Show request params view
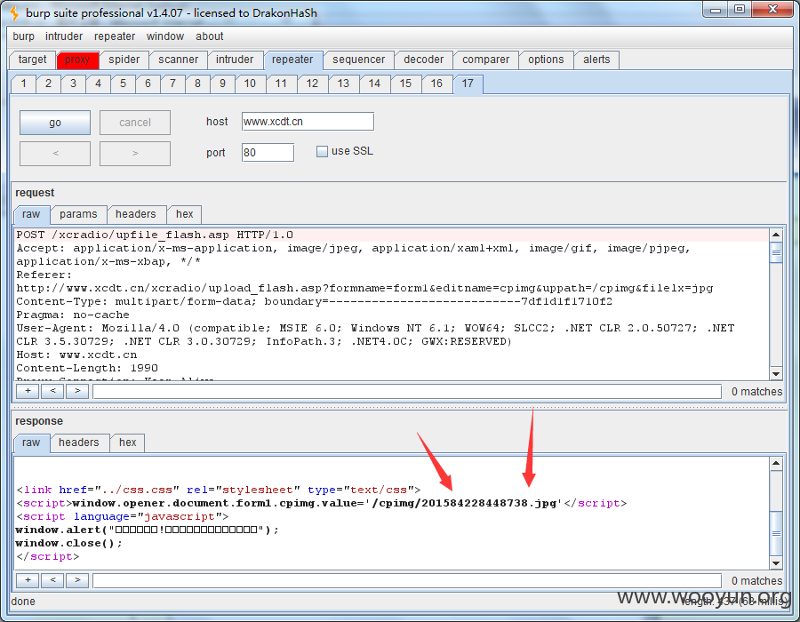This screenshot has height=622, width=800. [x=78, y=214]
